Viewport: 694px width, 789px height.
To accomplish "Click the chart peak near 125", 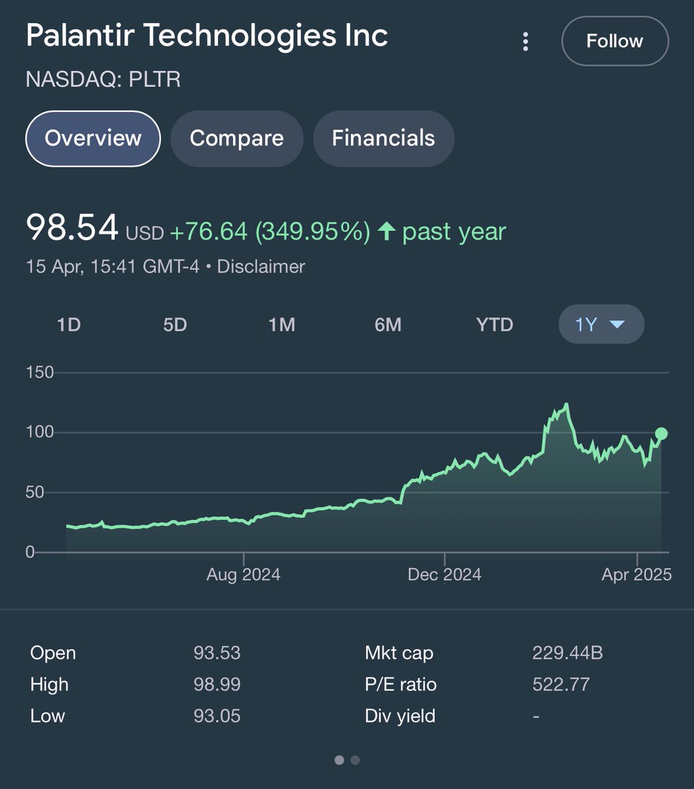I will (566, 404).
